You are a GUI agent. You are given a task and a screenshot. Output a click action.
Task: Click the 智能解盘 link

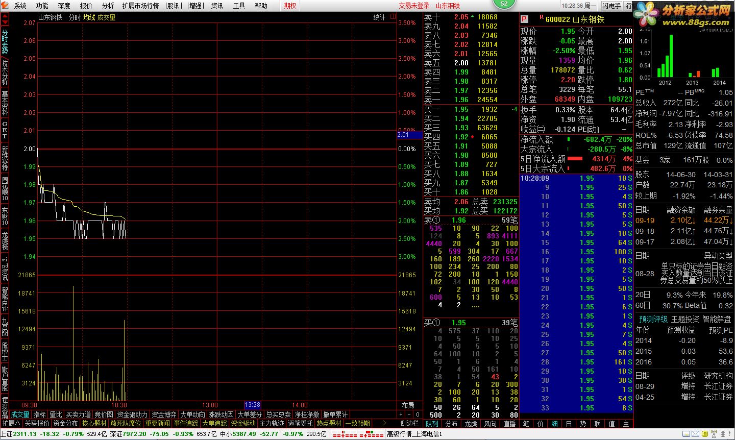click(717, 319)
